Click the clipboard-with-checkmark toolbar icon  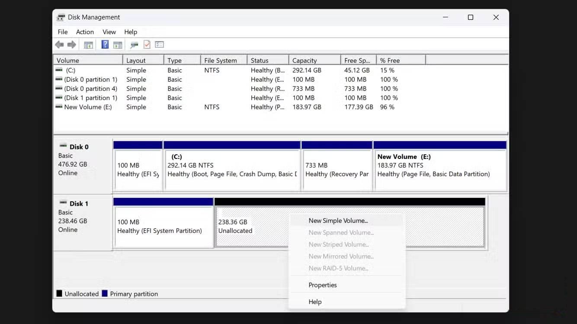(x=147, y=44)
